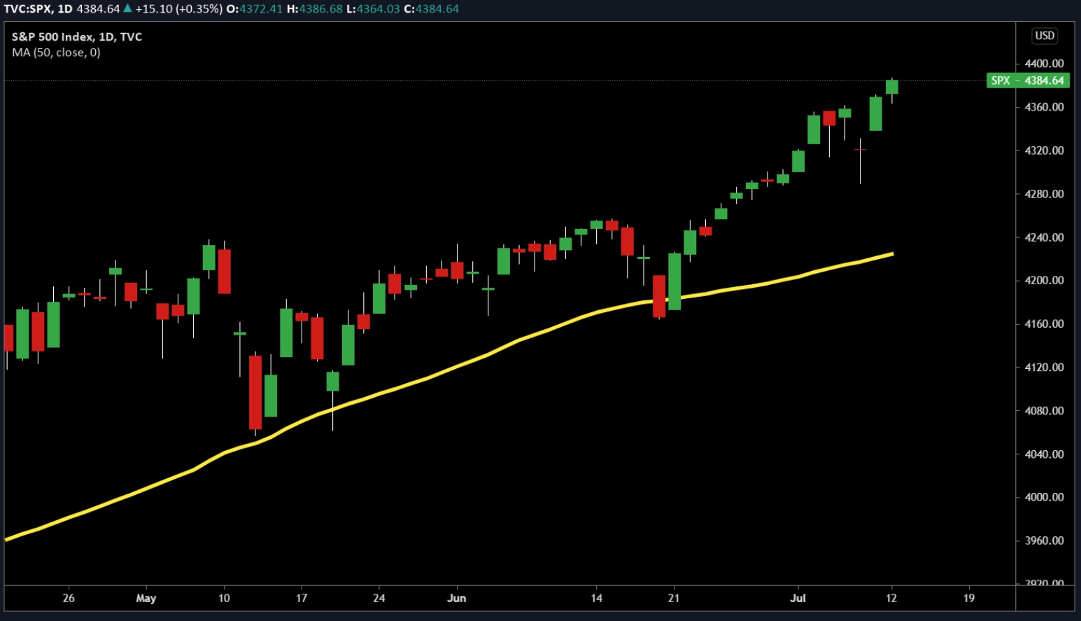This screenshot has width=1081, height=621.
Task: Click the 21 date label on time axis
Action: tap(674, 598)
